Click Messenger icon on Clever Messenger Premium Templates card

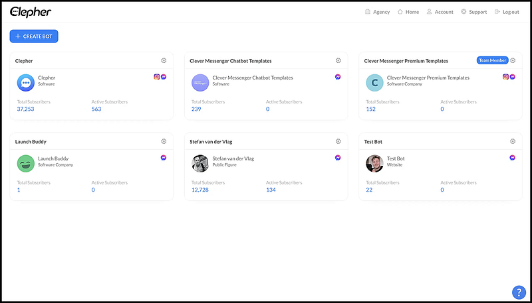(x=512, y=77)
